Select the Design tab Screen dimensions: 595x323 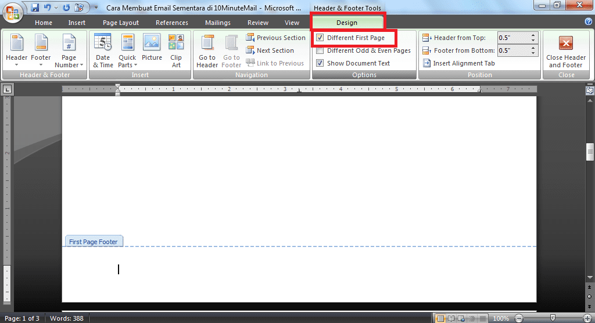pyautogui.click(x=347, y=23)
